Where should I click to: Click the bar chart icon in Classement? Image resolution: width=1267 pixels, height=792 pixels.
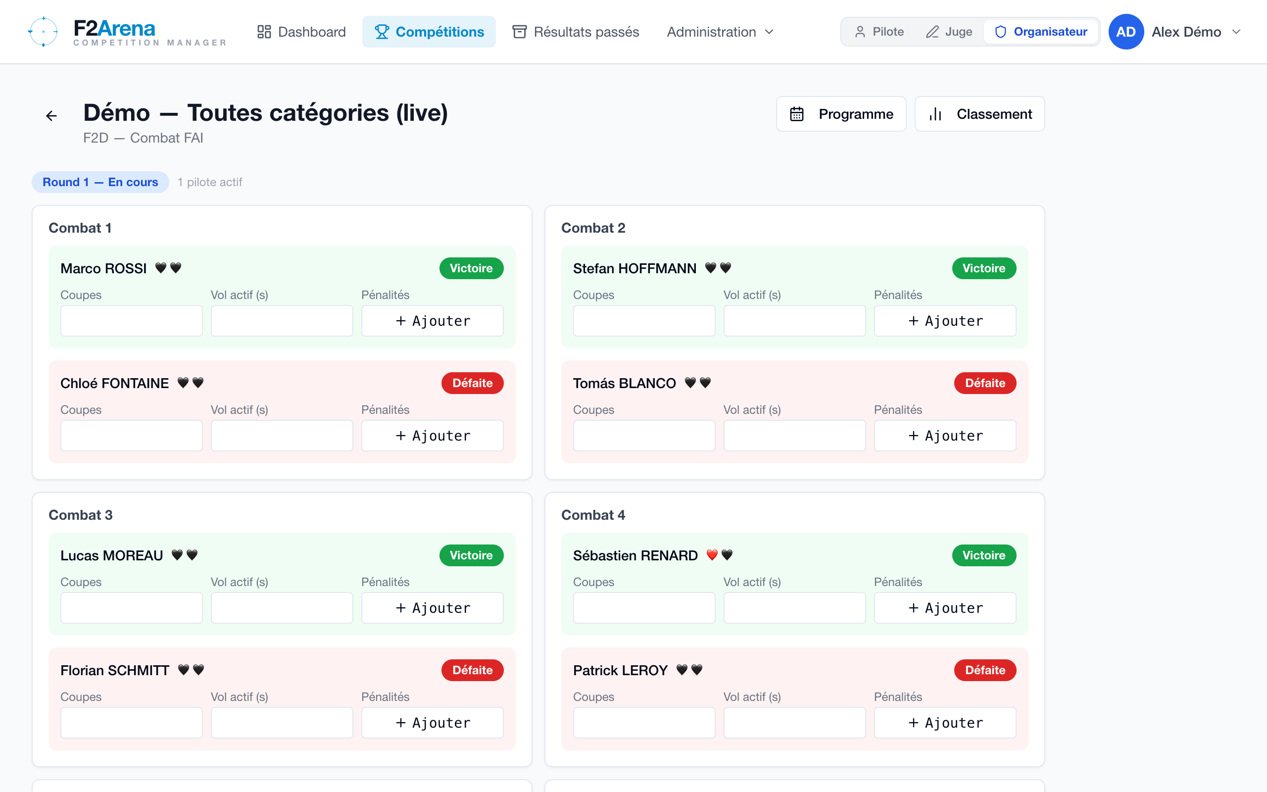[x=935, y=114]
